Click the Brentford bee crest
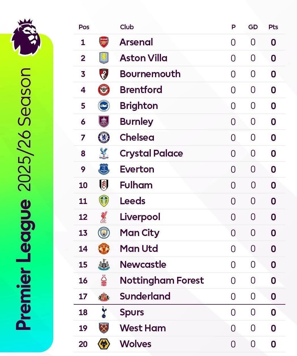297x356 pixels. pyautogui.click(x=104, y=90)
